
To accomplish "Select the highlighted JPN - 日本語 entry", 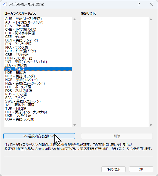I will point(38,69).
